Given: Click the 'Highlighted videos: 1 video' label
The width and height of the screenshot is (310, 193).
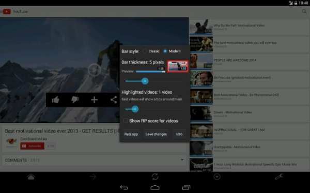Looking at the screenshot, I should (147, 92).
